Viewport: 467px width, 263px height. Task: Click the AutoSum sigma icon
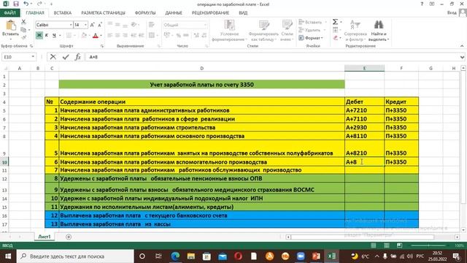tap(335, 22)
